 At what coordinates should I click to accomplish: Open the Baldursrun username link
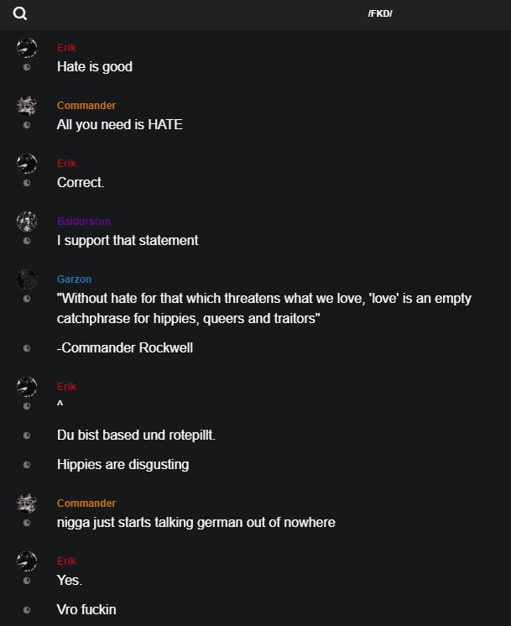point(84,222)
